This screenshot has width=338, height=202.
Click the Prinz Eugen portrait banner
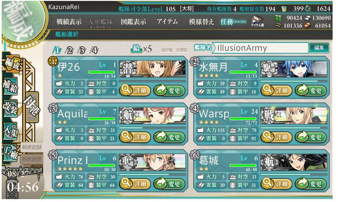click(152, 162)
